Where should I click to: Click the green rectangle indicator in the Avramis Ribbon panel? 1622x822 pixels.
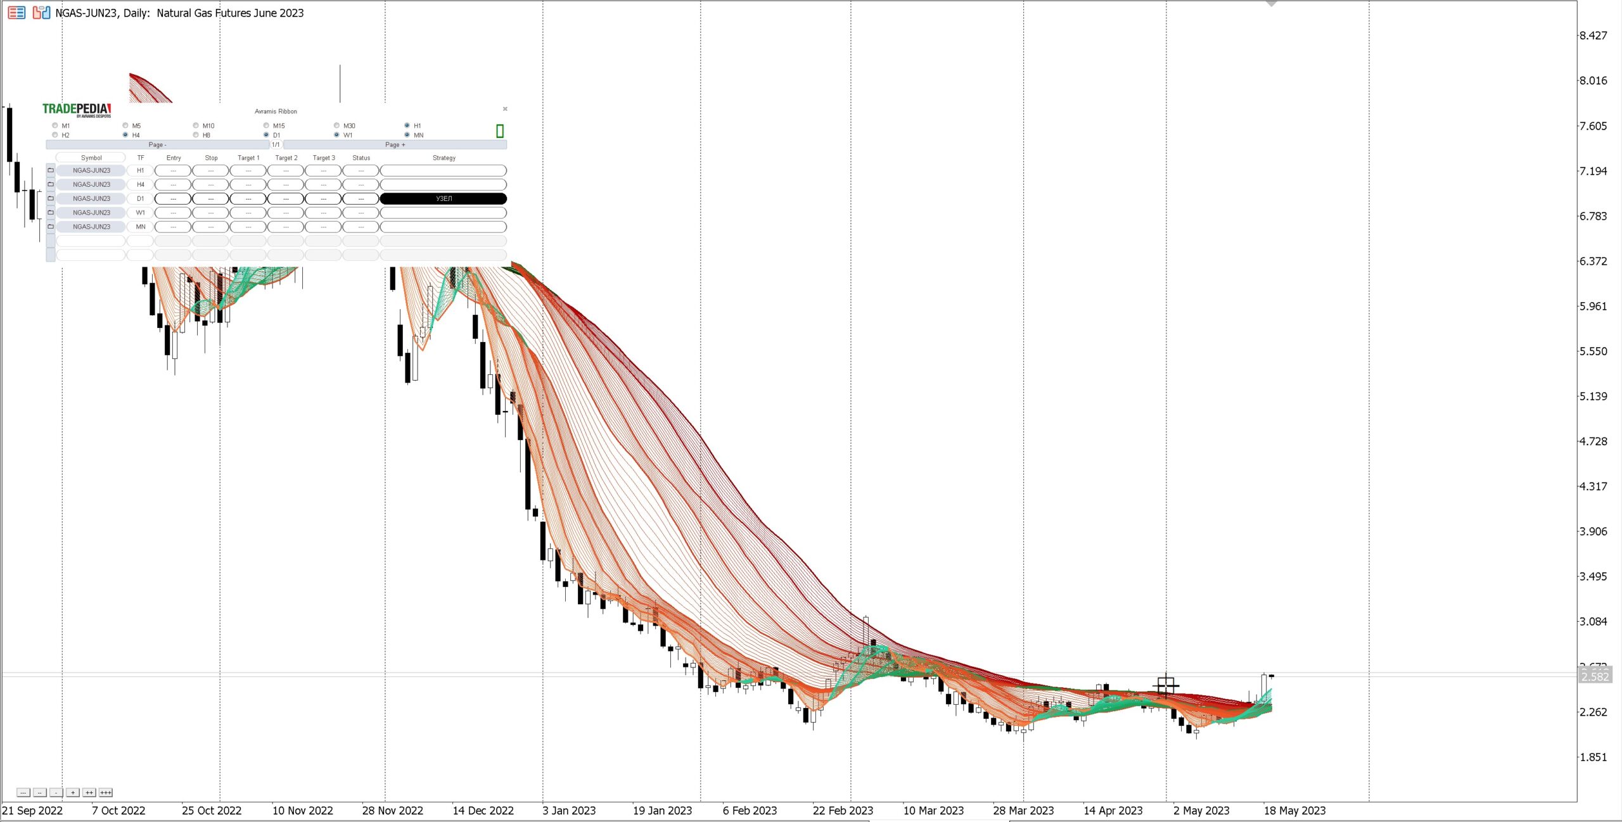500,131
